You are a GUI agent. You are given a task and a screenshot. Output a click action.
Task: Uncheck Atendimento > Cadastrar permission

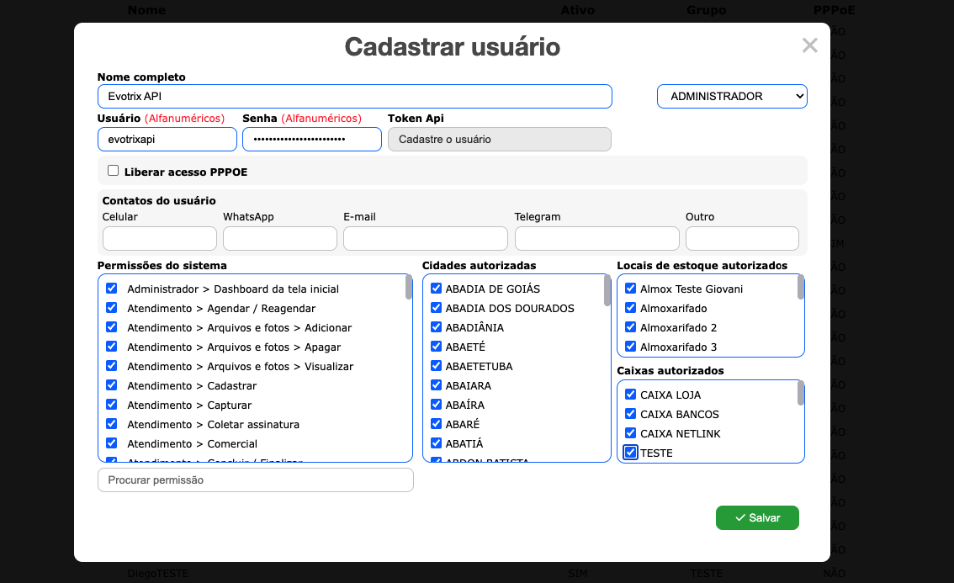(x=112, y=385)
